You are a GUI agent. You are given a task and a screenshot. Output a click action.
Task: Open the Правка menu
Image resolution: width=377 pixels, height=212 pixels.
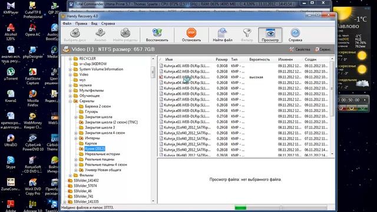pos(81,24)
